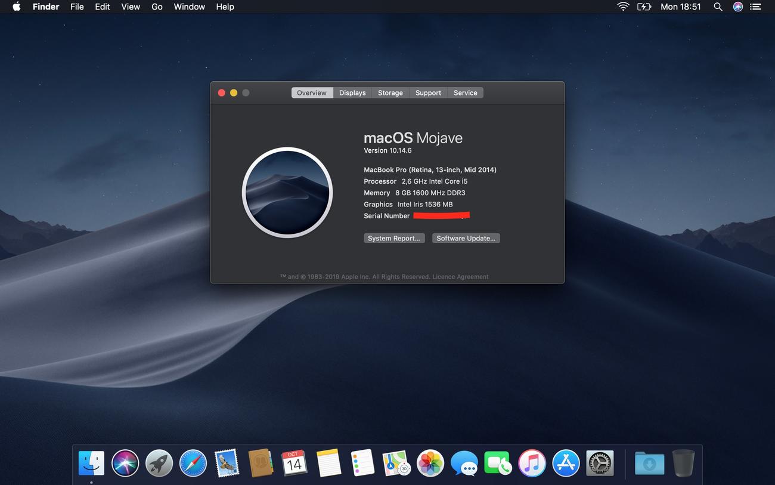This screenshot has width=775, height=485.
Task: Click the Software Update button
Action: coord(466,238)
